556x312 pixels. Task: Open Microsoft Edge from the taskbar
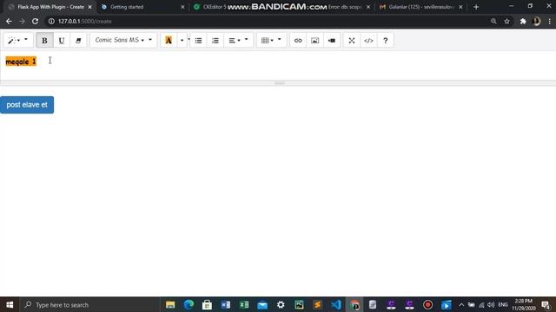pos(189,304)
